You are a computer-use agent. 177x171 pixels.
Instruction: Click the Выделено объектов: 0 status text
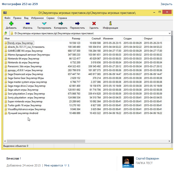(x=16, y=146)
